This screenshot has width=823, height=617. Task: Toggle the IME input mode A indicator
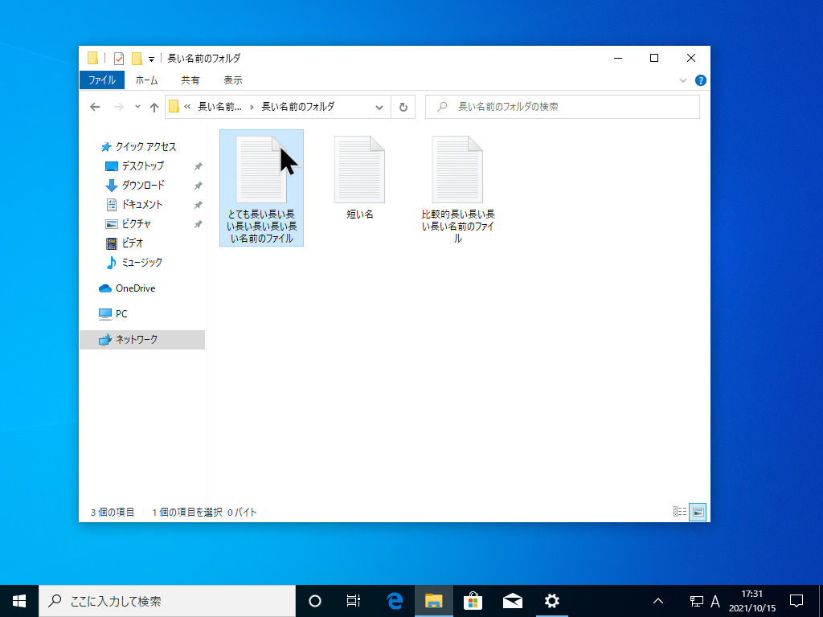click(714, 601)
